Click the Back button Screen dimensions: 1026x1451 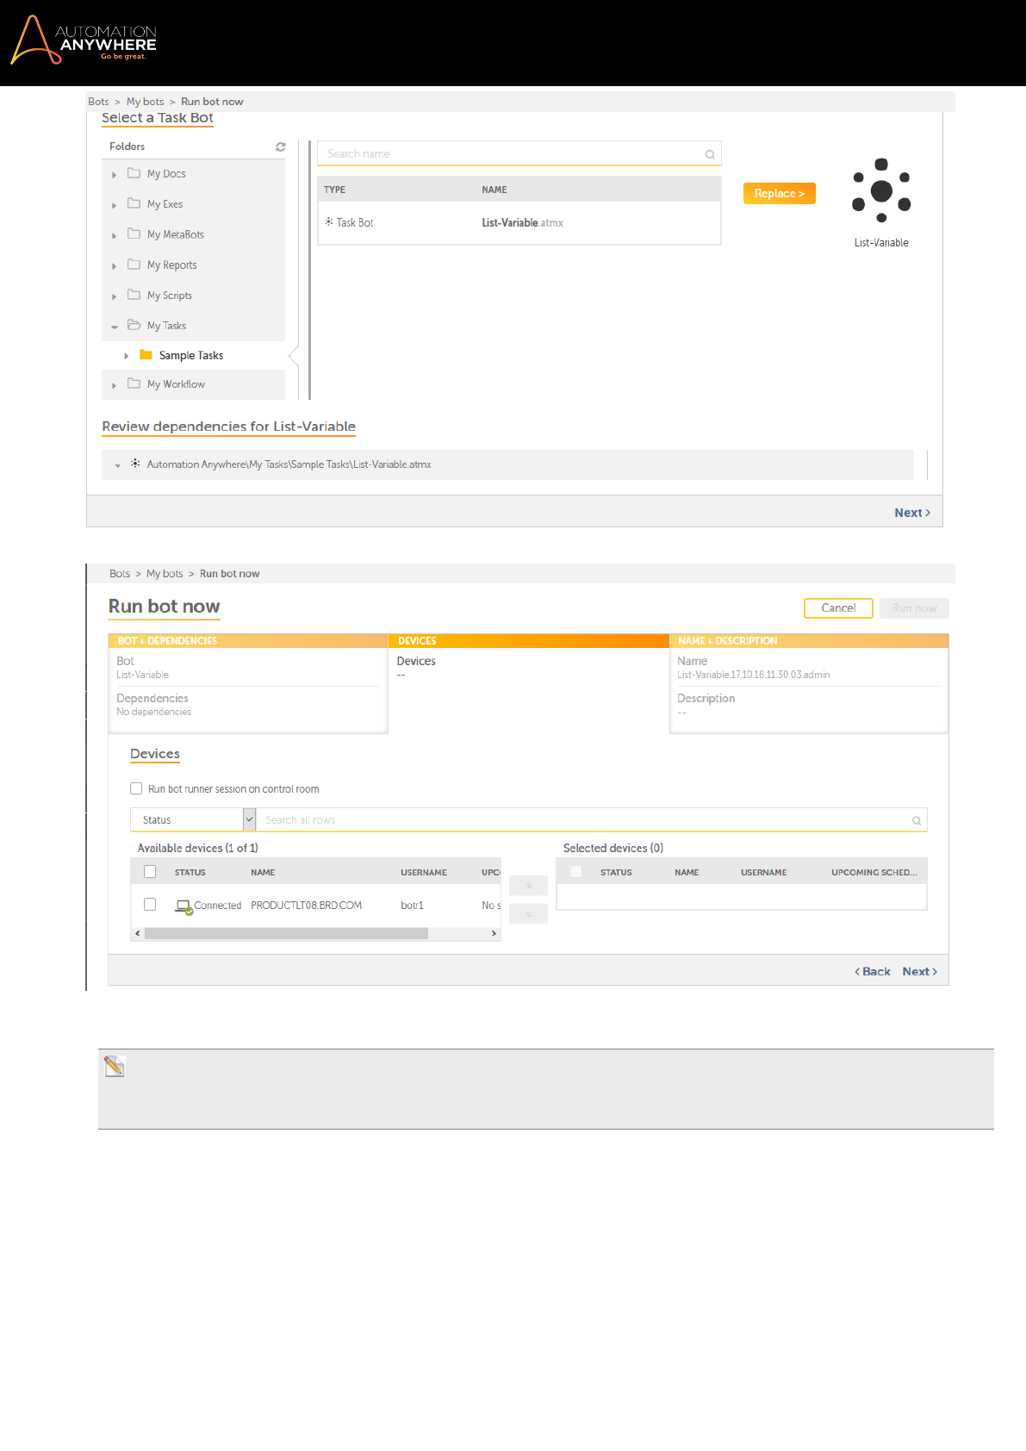tap(873, 972)
